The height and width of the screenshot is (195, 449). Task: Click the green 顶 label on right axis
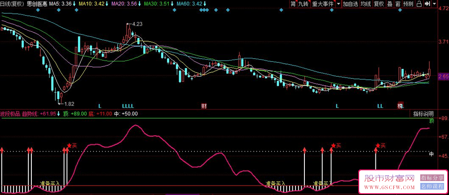pyautogui.click(x=431, y=121)
